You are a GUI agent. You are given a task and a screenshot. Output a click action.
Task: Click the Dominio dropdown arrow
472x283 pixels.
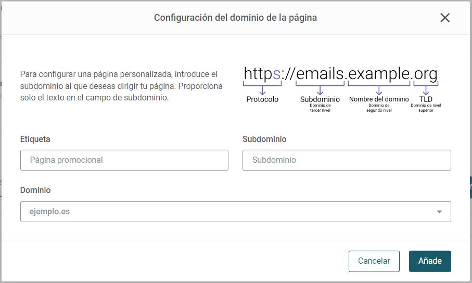coord(440,212)
